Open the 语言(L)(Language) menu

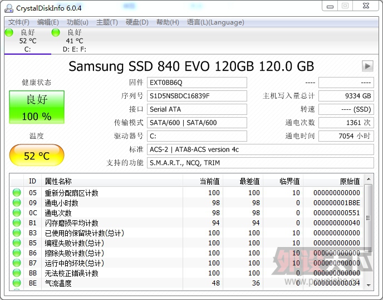click(215, 22)
